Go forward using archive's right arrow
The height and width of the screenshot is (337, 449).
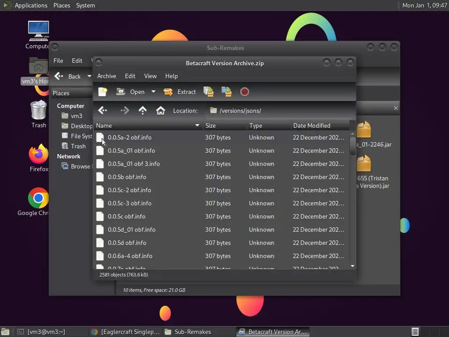pyautogui.click(x=125, y=110)
